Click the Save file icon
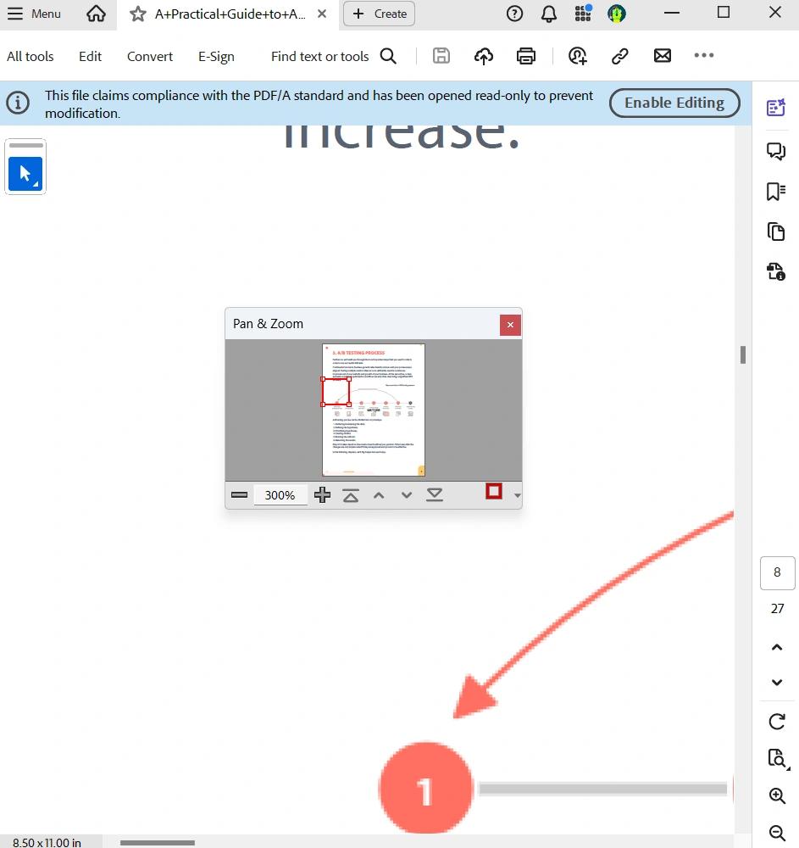The image size is (799, 848). tap(441, 56)
